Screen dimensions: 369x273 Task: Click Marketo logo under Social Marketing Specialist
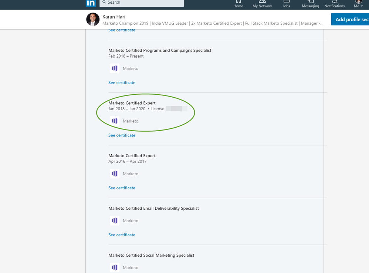click(115, 267)
